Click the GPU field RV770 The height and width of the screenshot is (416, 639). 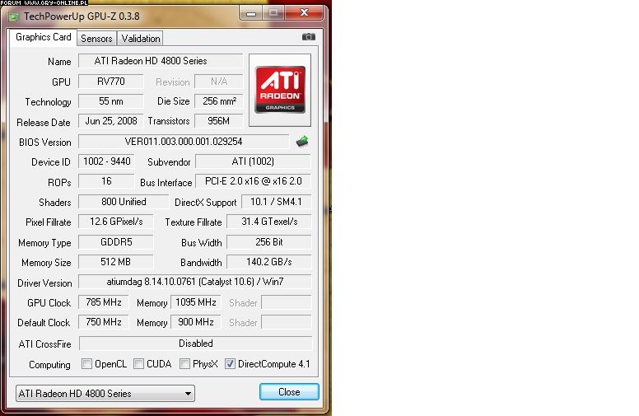point(111,82)
